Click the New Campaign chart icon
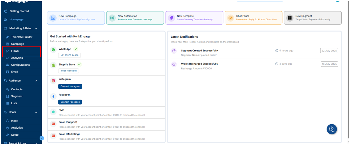351x148 pixels. pos(53,18)
